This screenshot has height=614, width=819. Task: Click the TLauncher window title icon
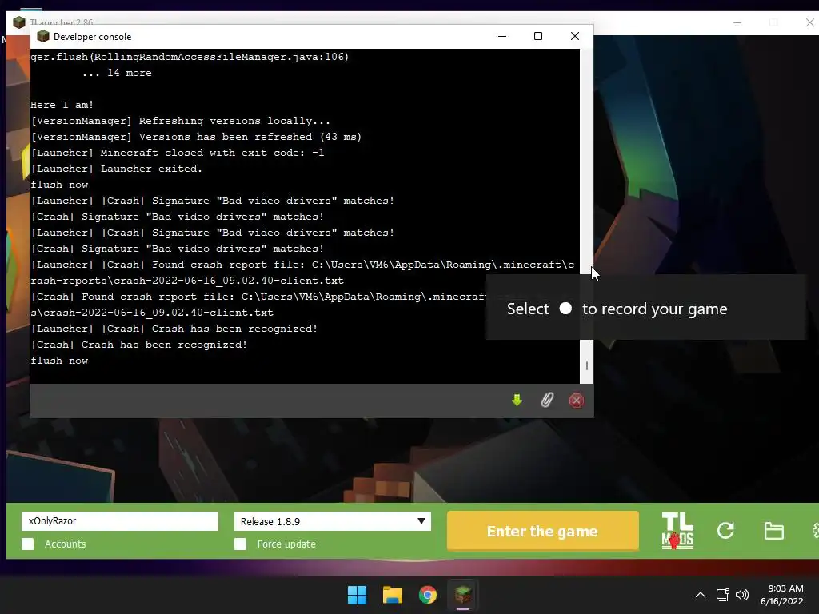[19, 22]
